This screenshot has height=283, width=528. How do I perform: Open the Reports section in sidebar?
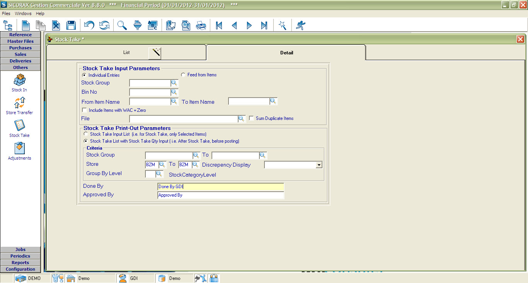[20, 263]
